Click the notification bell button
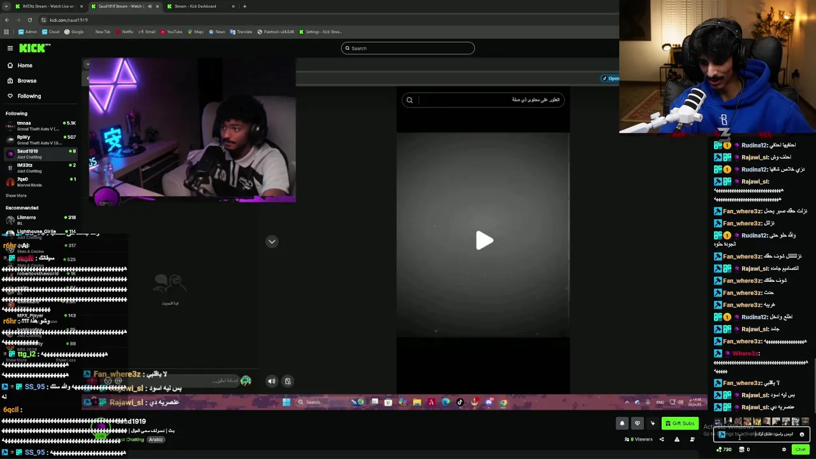816x459 pixels. click(x=622, y=423)
